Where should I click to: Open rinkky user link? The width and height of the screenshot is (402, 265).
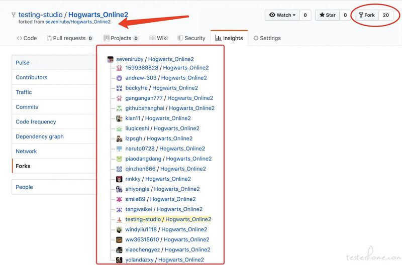[x=133, y=179]
